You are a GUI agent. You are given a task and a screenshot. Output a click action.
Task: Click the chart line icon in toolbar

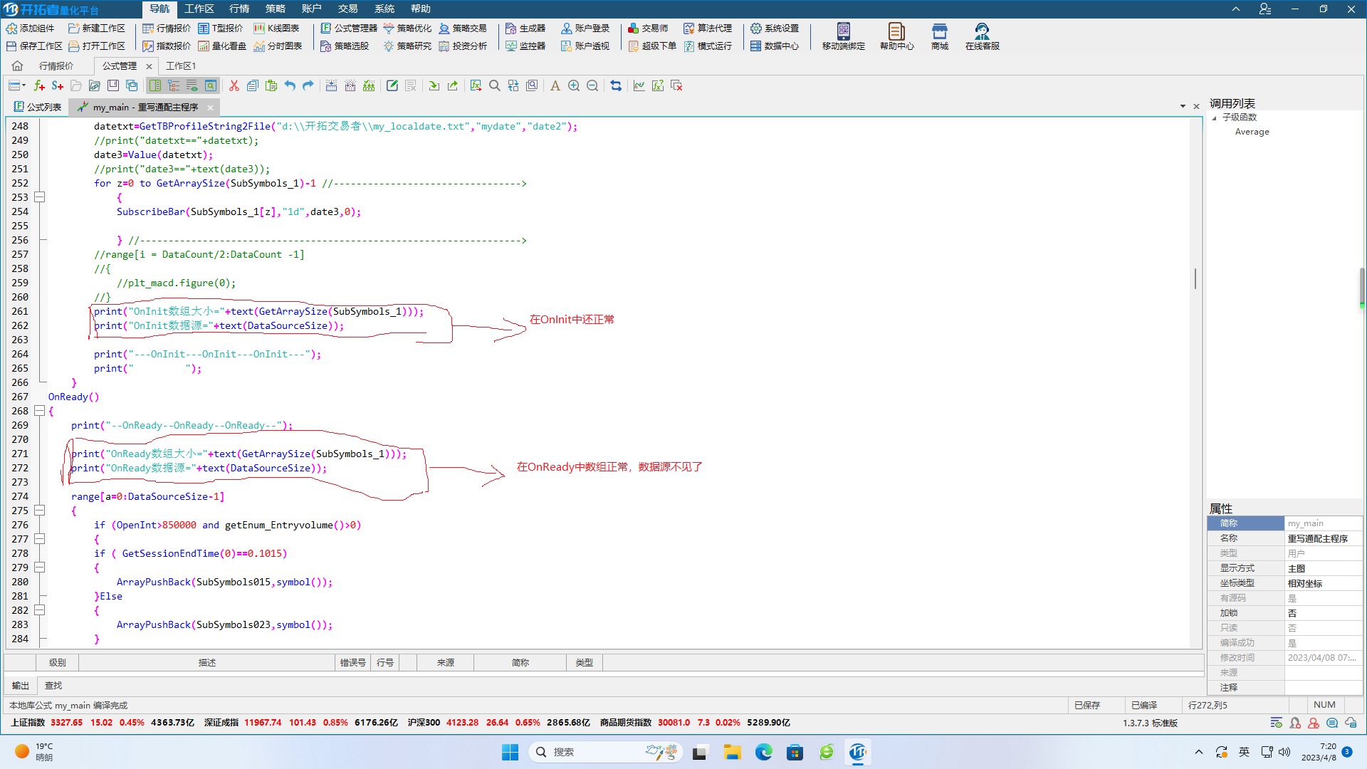pos(639,85)
